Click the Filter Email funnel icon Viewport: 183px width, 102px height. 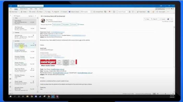click(x=133, y=12)
